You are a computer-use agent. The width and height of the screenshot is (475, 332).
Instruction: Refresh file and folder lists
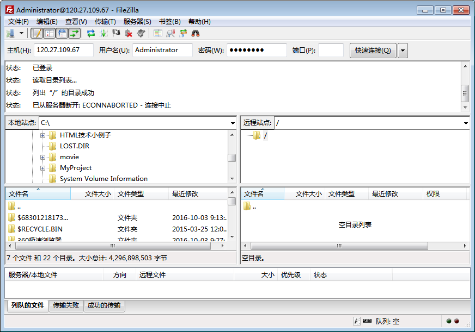pyautogui.click(x=91, y=33)
